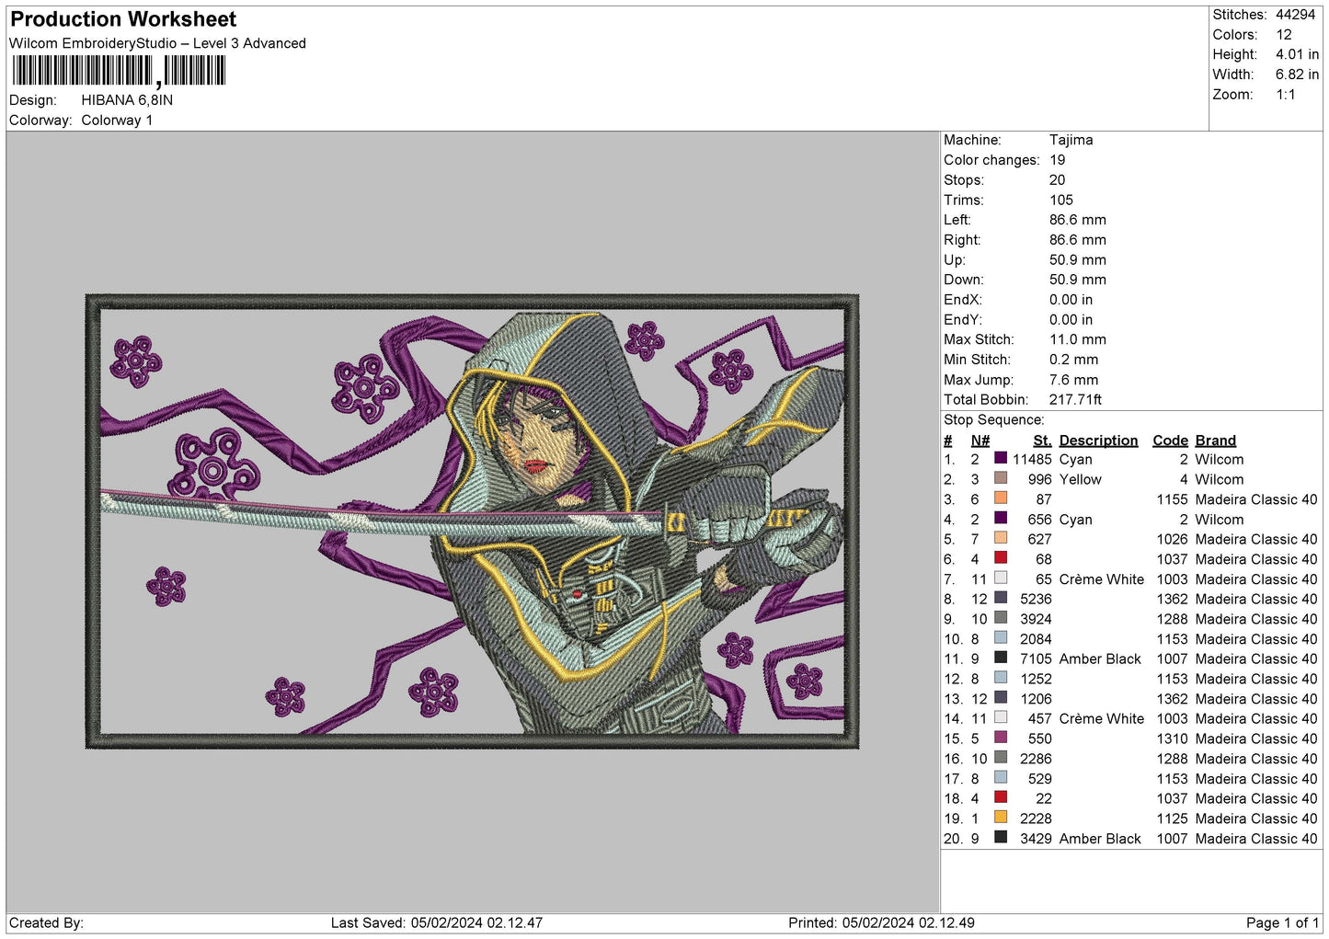Click the Stop Sequence heading
Screen dimensions: 1329x939
tap(994, 420)
